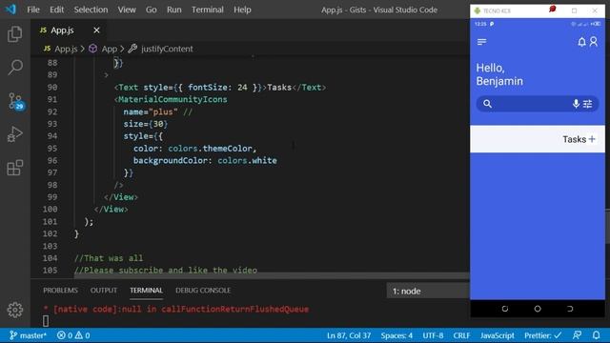Click line number 95 in gutter
The image size is (610, 343).
click(52, 149)
